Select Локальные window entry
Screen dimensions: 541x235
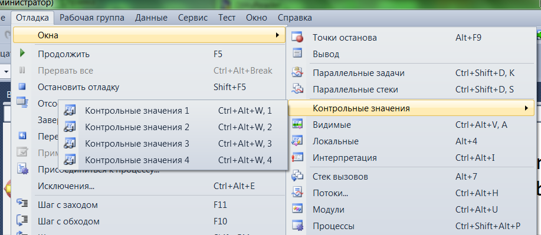[411, 141]
